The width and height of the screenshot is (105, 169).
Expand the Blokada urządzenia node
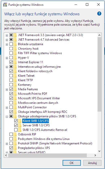coord(7,44)
